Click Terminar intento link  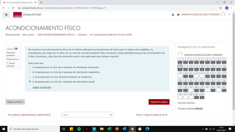[x=187, y=103]
